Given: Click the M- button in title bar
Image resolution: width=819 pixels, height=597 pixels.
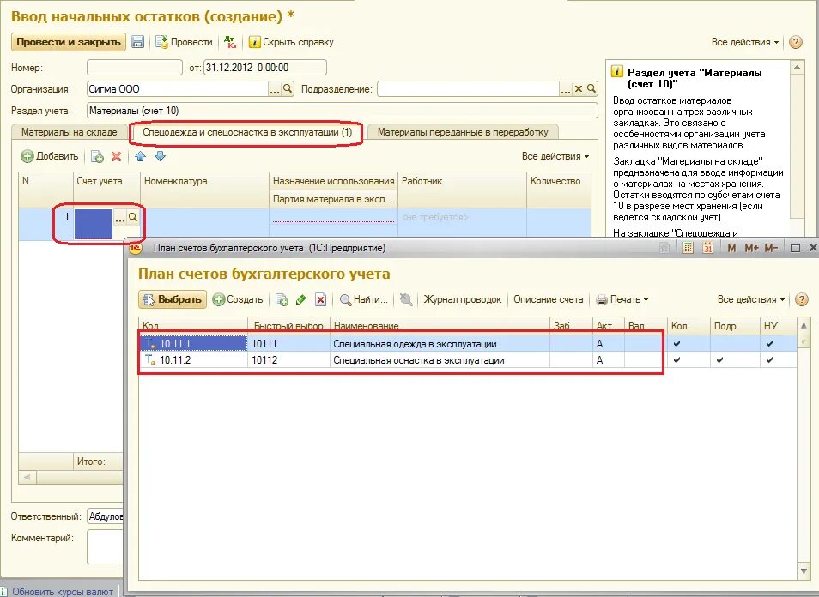Looking at the screenshot, I should [771, 248].
